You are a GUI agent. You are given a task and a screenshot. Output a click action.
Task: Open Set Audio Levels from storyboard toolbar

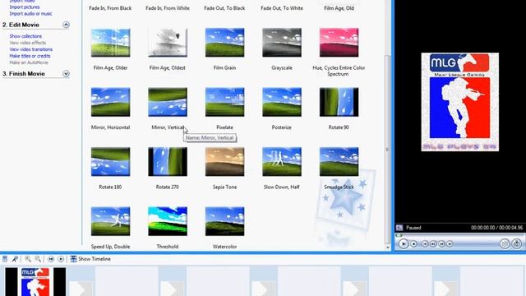[x=5, y=259]
